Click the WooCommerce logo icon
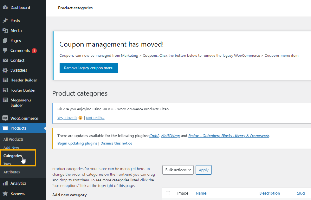This screenshot has height=200, width=311. (x=5, y=118)
